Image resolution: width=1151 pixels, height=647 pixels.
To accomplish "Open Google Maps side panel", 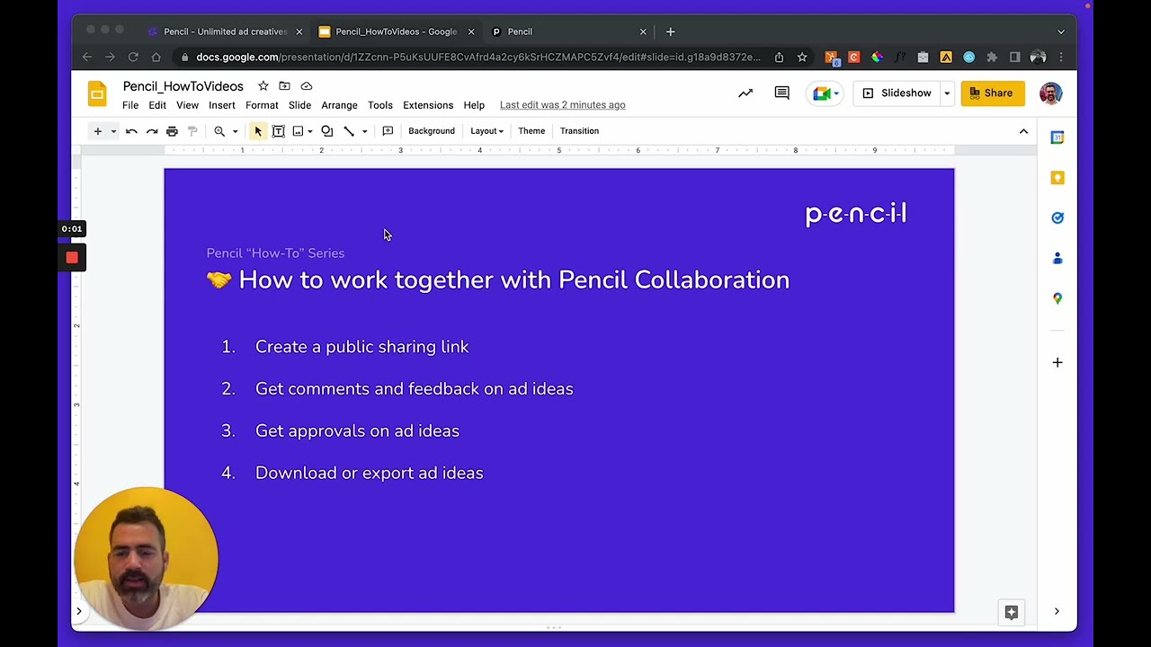I will coord(1057,298).
